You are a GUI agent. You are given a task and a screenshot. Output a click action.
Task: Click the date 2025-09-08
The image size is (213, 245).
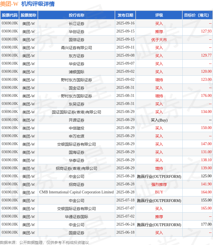pyautogui.click(x=125, y=55)
